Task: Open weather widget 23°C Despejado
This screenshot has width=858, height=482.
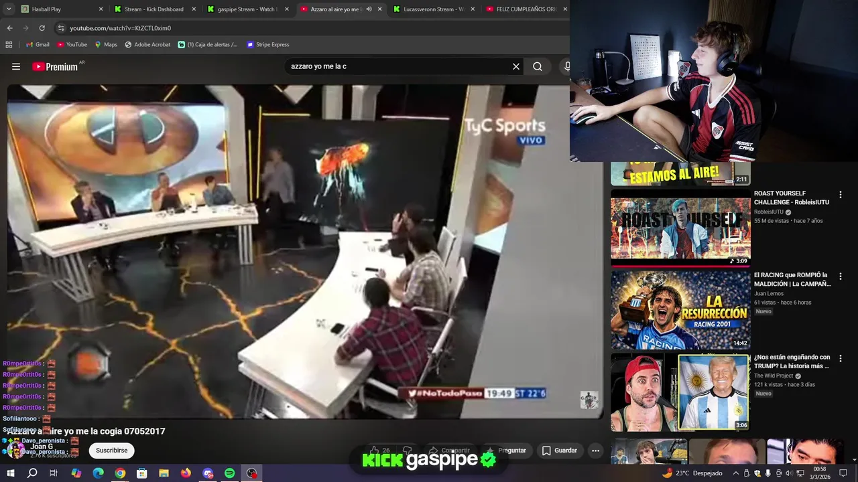Action: click(692, 473)
